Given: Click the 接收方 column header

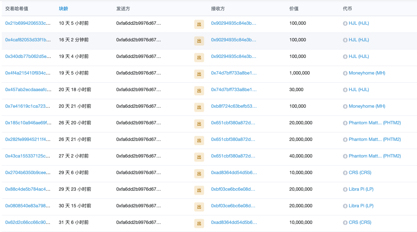Looking at the screenshot, I should pos(218,9).
